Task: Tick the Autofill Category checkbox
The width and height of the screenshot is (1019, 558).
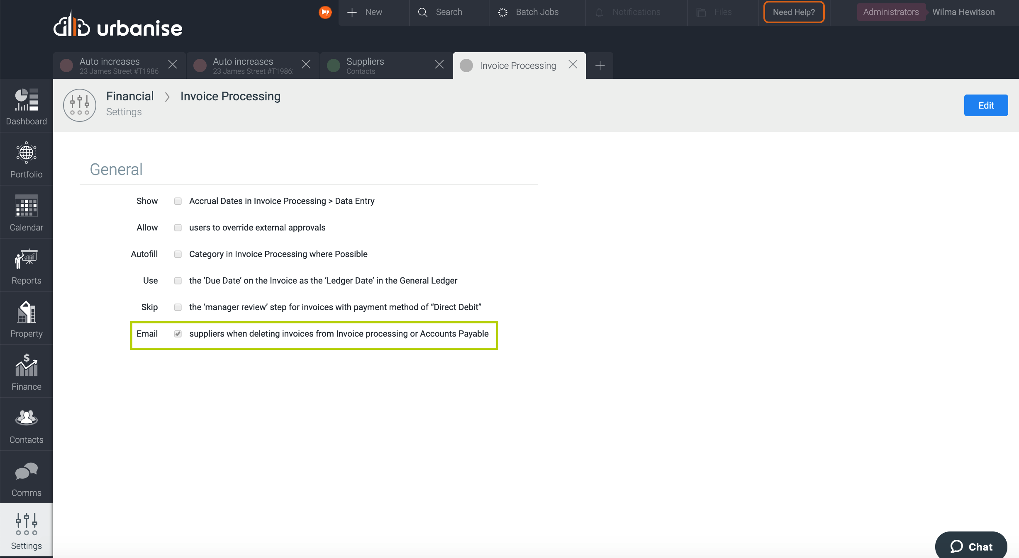Action: pyautogui.click(x=178, y=254)
